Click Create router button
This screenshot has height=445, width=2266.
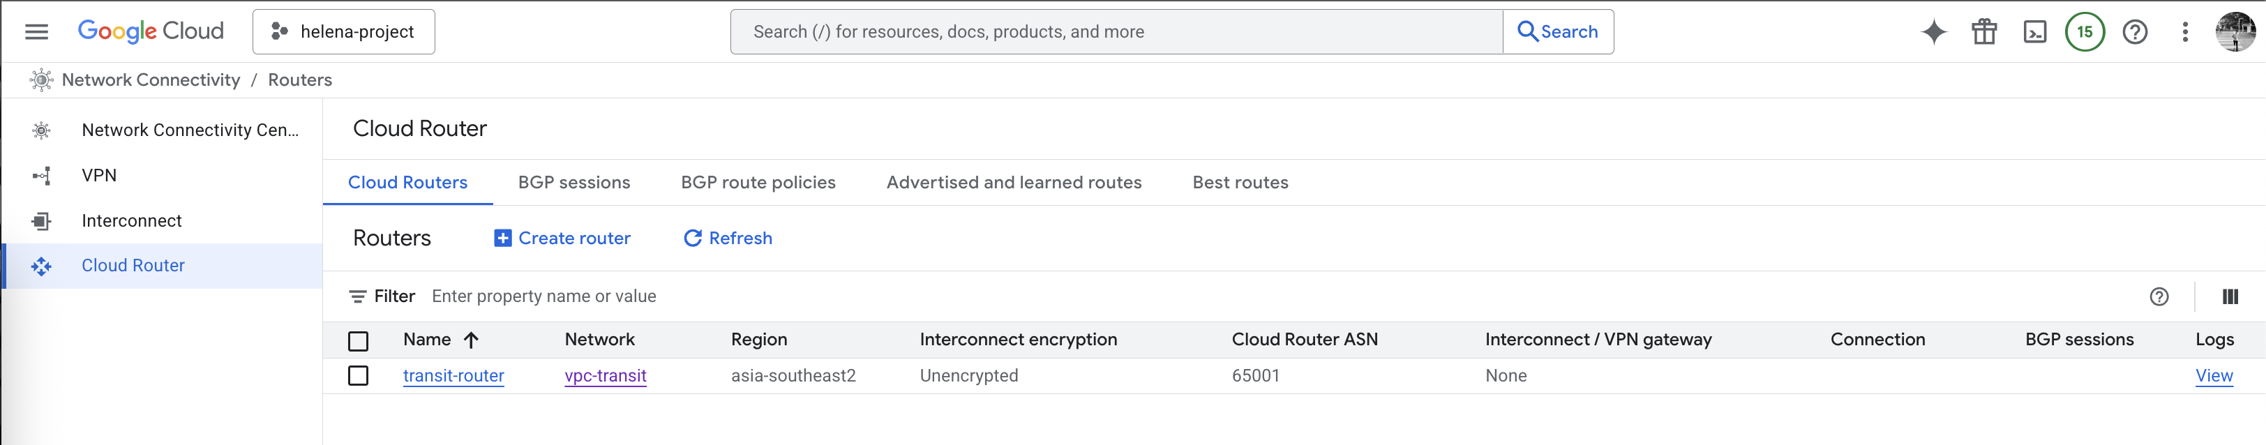[562, 239]
